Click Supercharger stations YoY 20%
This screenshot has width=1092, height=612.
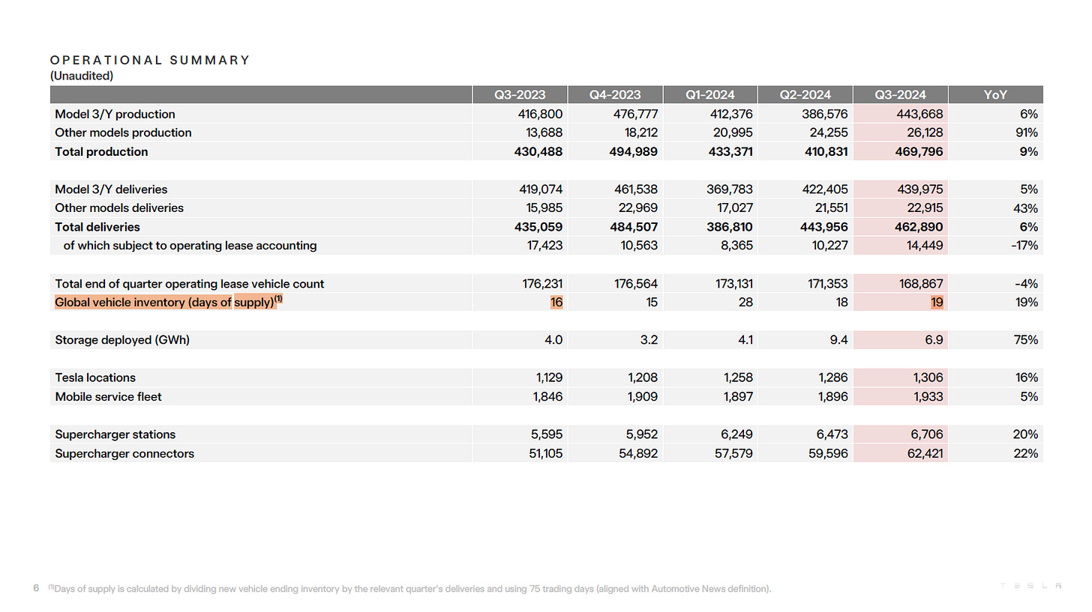(x=1025, y=434)
